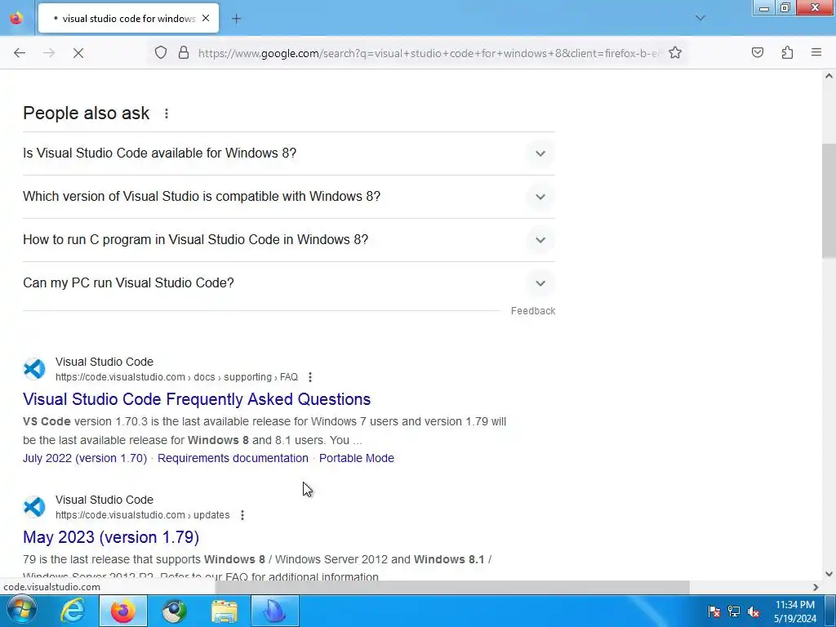This screenshot has width=836, height=627.
Task: Click the horizontal scrollbar thumb
Action: point(452,587)
